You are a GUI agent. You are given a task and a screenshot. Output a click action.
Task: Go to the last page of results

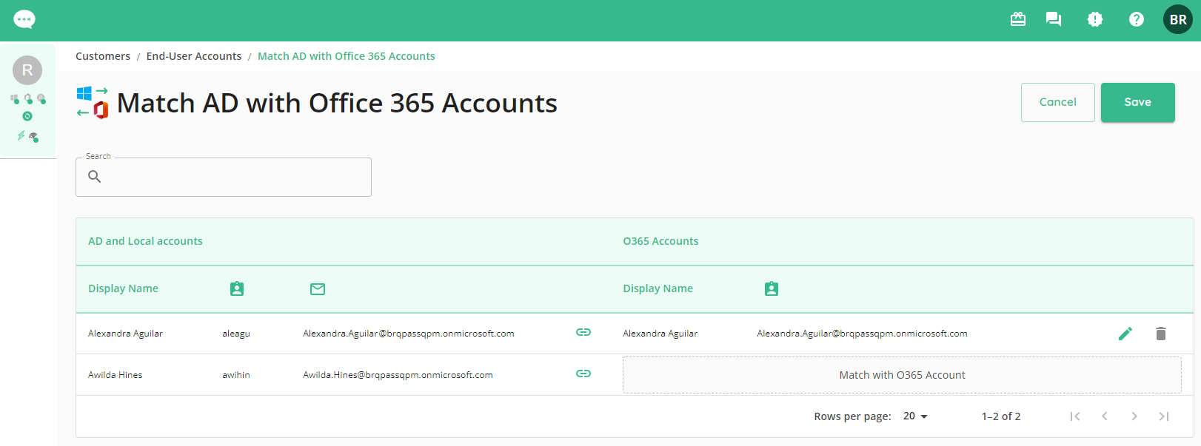point(1164,416)
